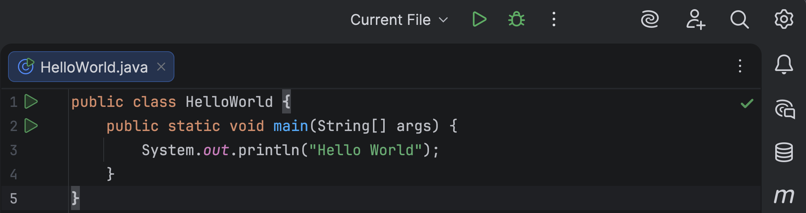Click the main method name in editor
The width and height of the screenshot is (806, 213).
pyautogui.click(x=291, y=126)
